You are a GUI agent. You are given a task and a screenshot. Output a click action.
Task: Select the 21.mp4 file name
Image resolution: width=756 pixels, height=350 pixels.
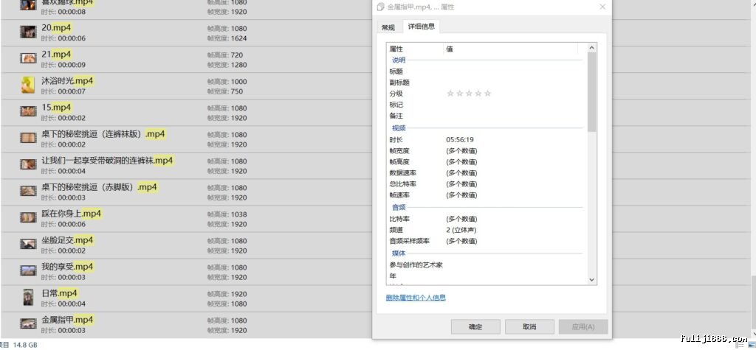tap(56, 54)
